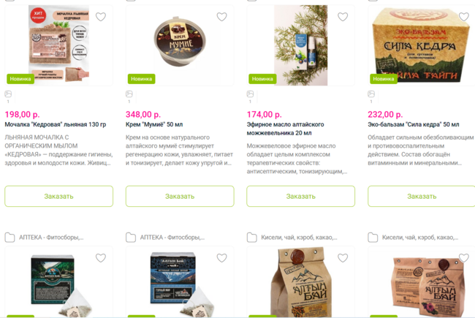Image resolution: width=475 pixels, height=318 pixels.
Task: Click the Крем Мумиё jar product image
Action: pos(180,41)
